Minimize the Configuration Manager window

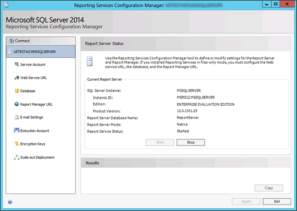267,4
